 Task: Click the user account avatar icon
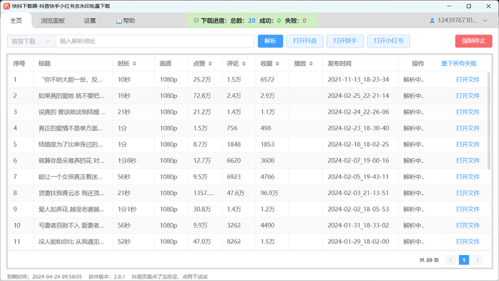[432, 20]
